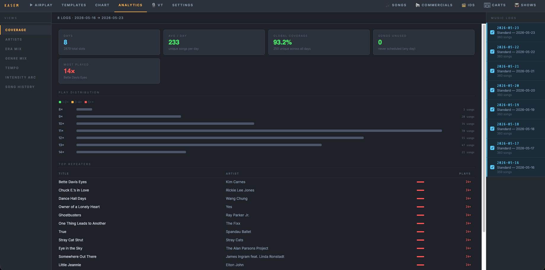Uncheck the 2026-05-18 music log
This screenshot has height=270, width=545.
[x=492, y=129]
